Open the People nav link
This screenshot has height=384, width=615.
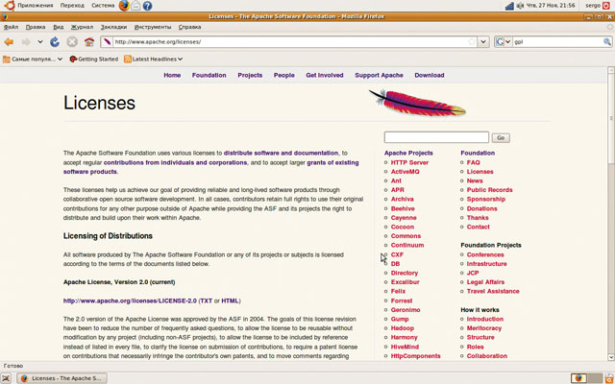pyautogui.click(x=284, y=75)
